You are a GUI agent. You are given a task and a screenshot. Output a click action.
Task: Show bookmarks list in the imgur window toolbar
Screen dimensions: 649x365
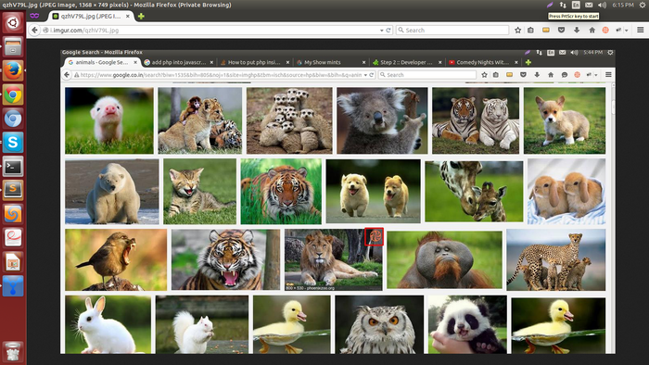click(x=530, y=31)
